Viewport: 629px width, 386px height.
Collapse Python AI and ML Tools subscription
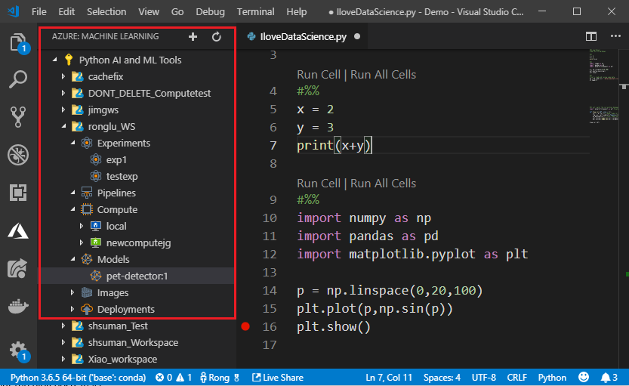[54, 60]
